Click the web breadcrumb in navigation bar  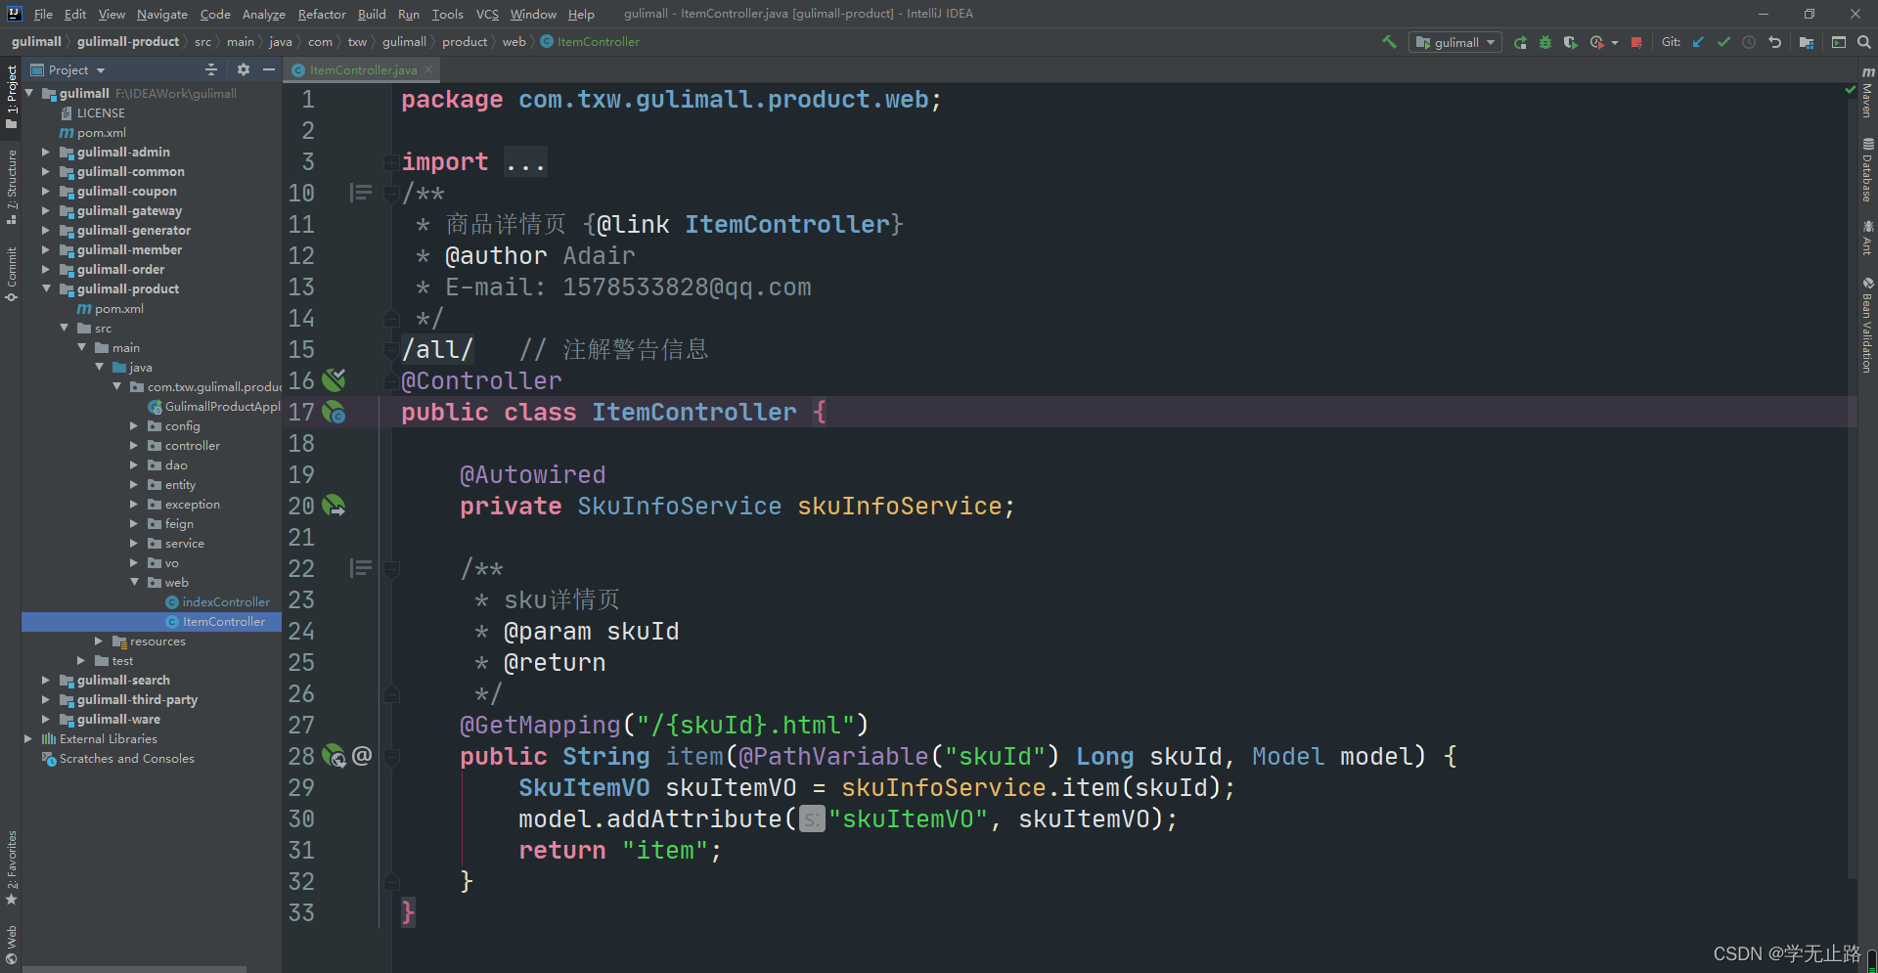[514, 42]
